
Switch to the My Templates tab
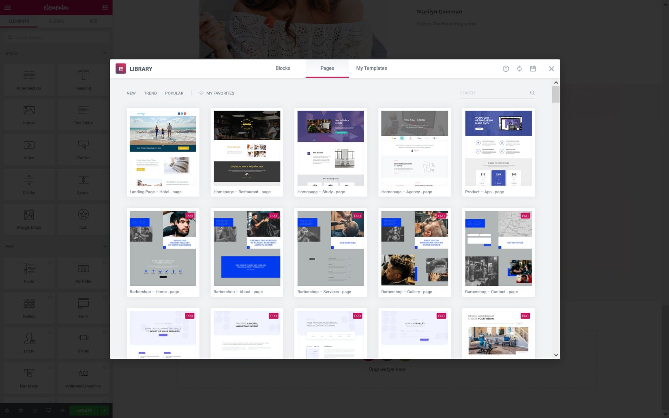pos(371,68)
